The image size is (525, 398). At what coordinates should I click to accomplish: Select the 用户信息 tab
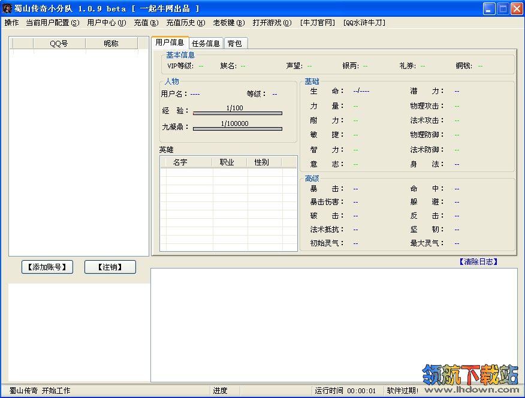coord(170,43)
